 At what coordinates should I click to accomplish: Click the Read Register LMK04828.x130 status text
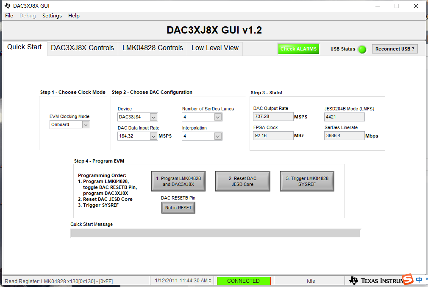(58, 281)
